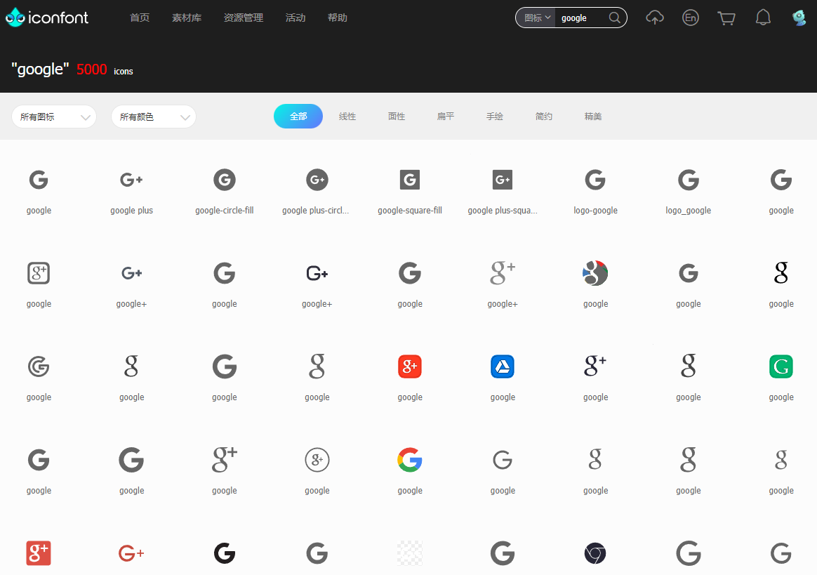Screen dimensions: 817x575
Task: Expand the 所有图标 dropdown
Action: (54, 117)
